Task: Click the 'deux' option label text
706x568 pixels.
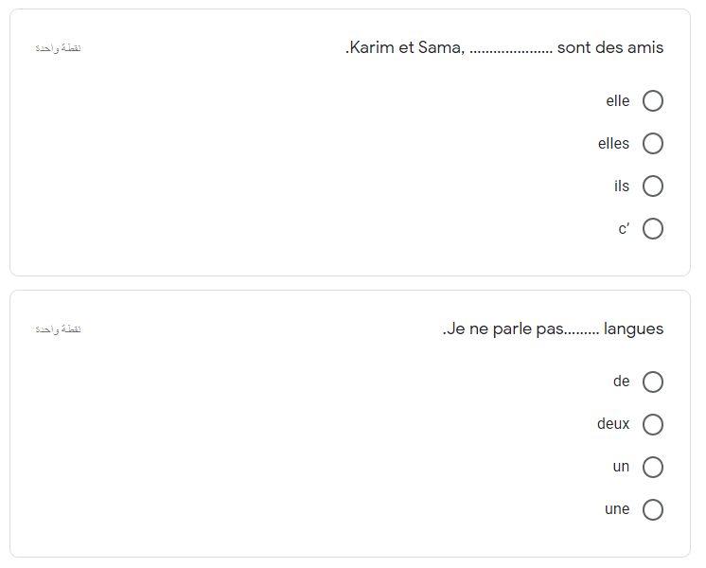Action: [x=613, y=424]
